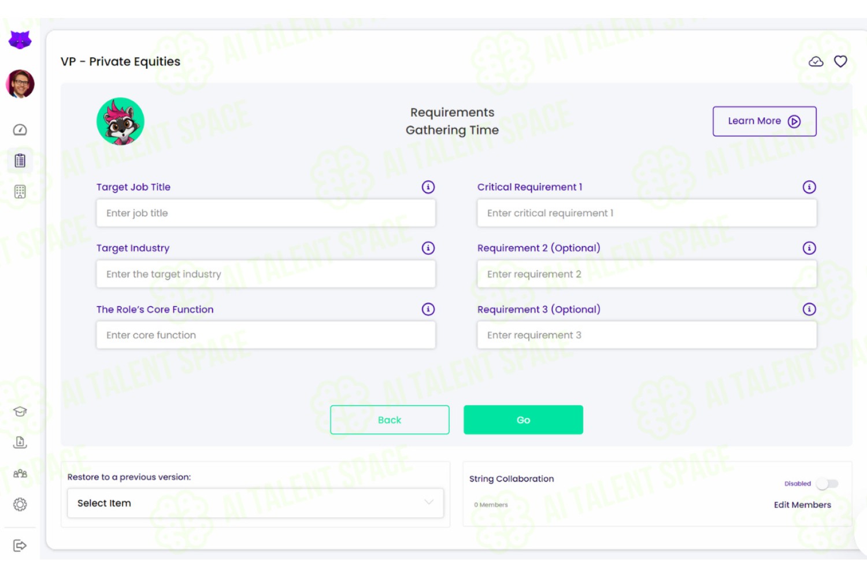This screenshot has height=578, width=867.
Task: Favorite with the heart icon
Action: pos(840,61)
